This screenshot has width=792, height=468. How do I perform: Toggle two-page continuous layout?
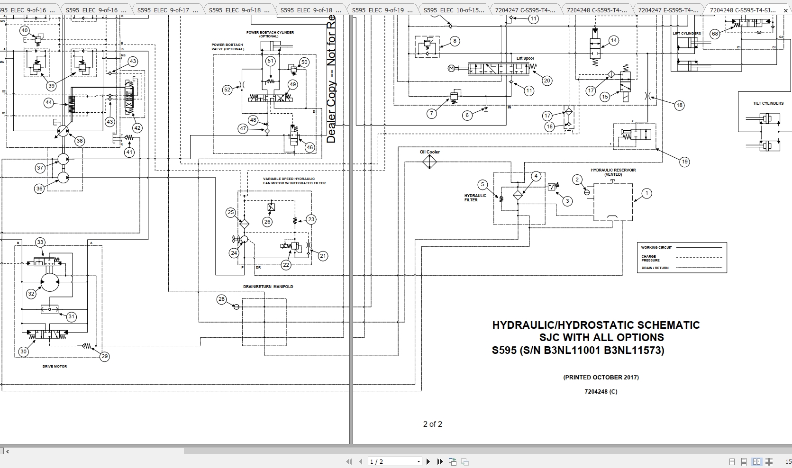[x=769, y=461]
